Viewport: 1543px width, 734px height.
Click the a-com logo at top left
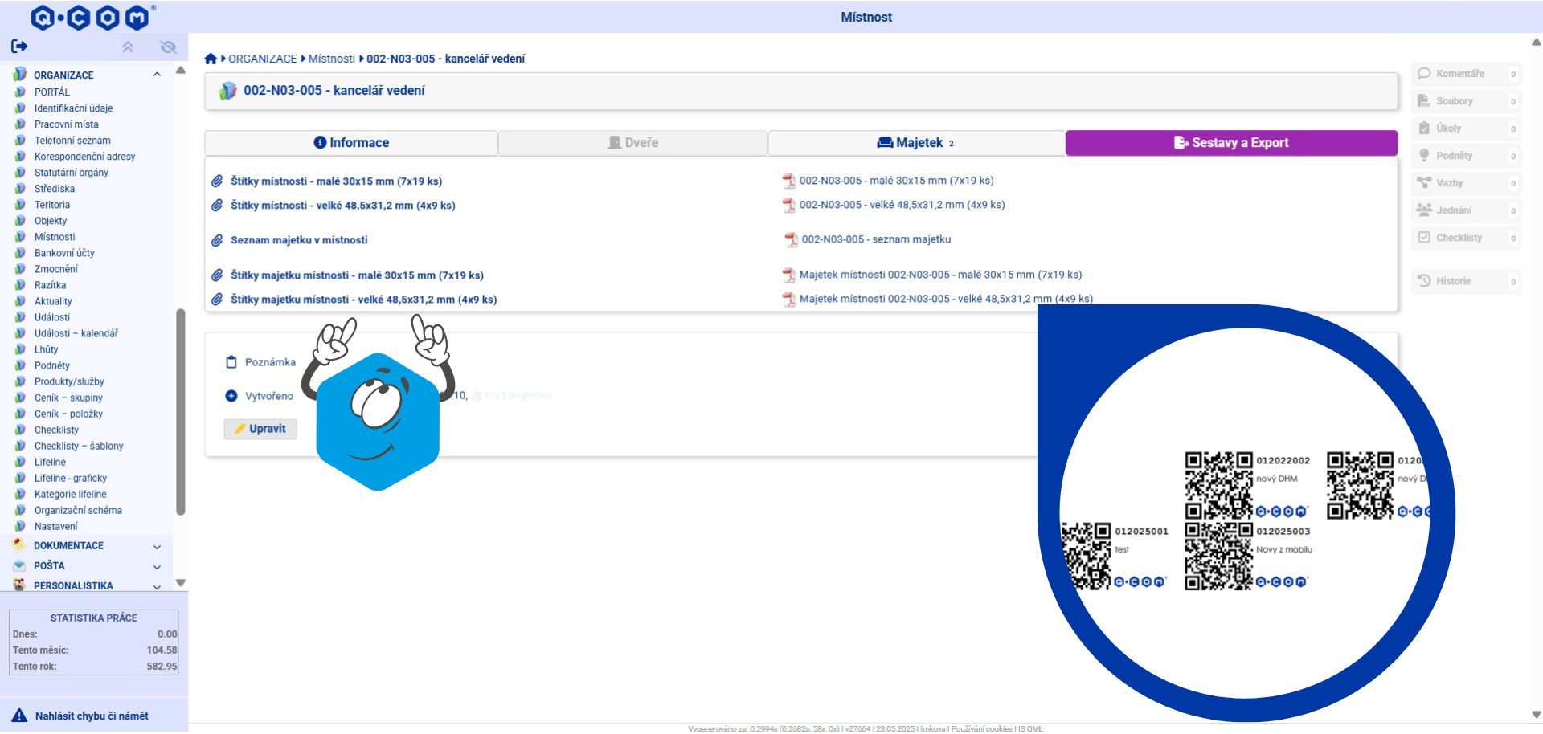pos(93,17)
